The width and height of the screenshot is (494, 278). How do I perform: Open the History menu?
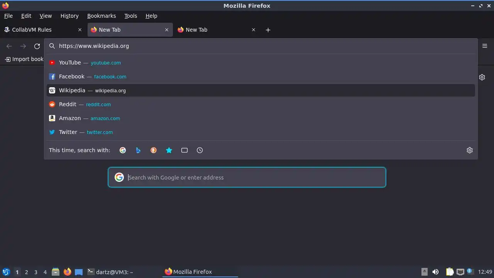[69, 16]
